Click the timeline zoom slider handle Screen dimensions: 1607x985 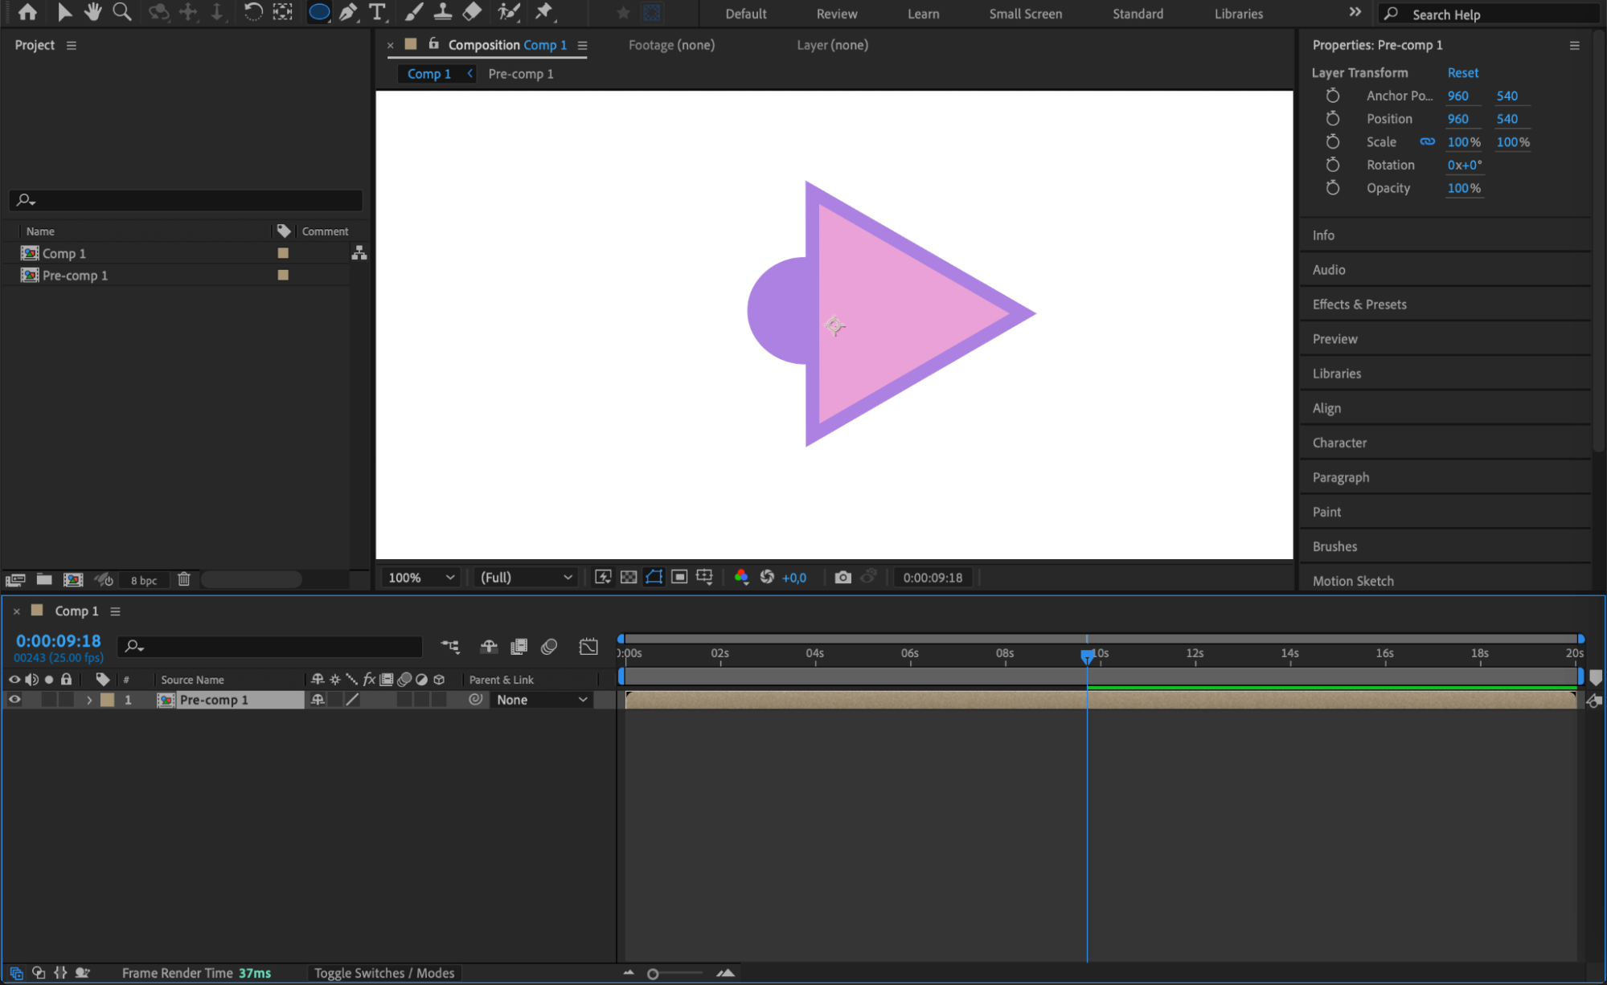pos(653,974)
